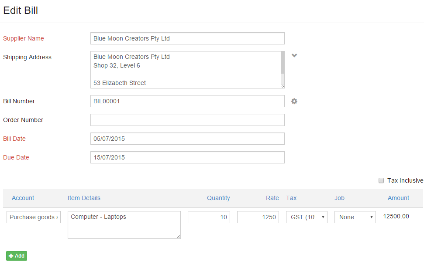Expand the shipping address chevron
Screen dimensions: 424x265
[294, 55]
